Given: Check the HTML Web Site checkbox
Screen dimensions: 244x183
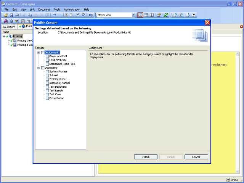Looking at the screenshot, I should point(47,60).
